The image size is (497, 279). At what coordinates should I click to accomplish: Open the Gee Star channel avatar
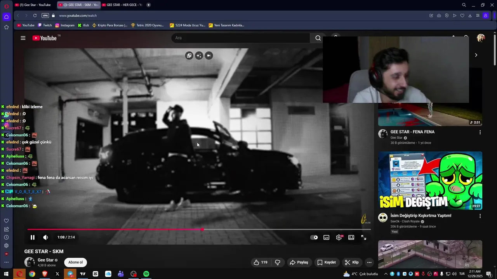(x=30, y=262)
